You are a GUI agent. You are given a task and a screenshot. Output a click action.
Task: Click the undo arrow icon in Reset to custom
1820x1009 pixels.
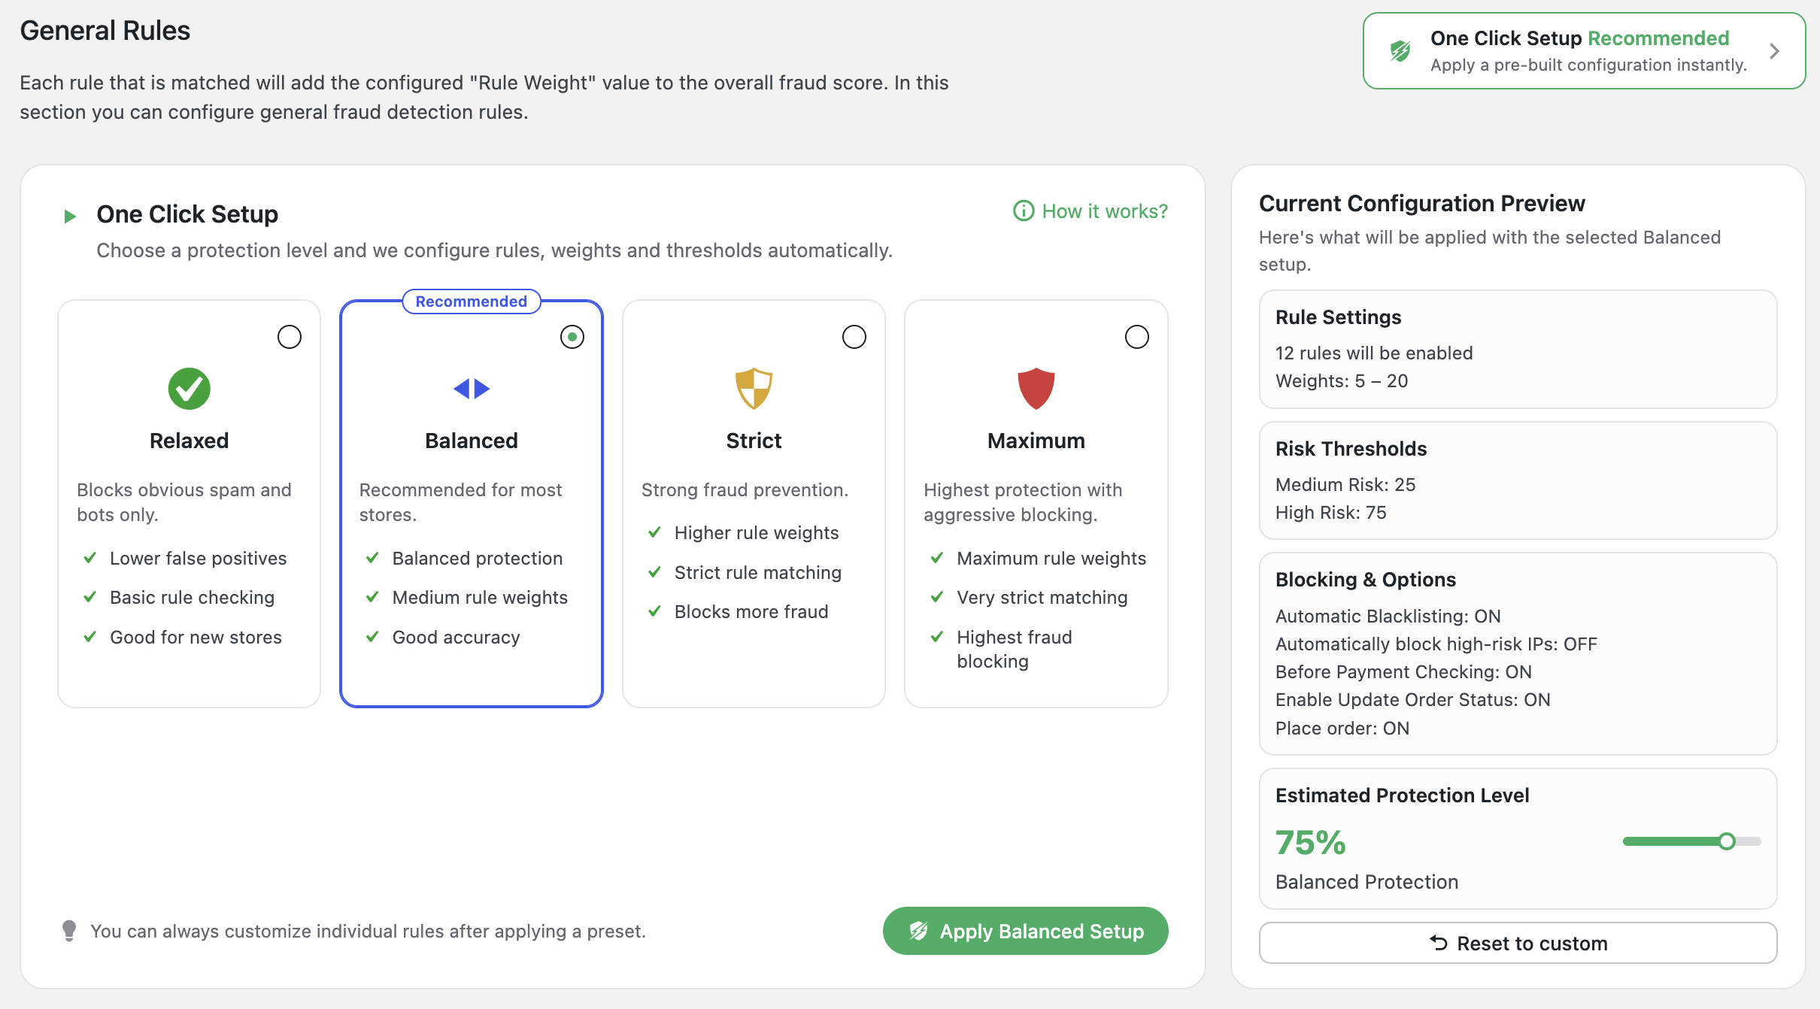click(1439, 943)
